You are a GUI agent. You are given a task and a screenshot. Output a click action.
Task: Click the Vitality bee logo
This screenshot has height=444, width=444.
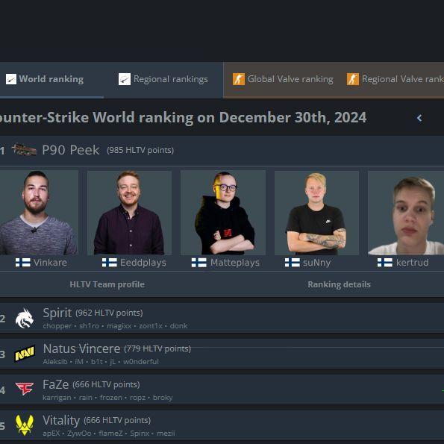25,425
